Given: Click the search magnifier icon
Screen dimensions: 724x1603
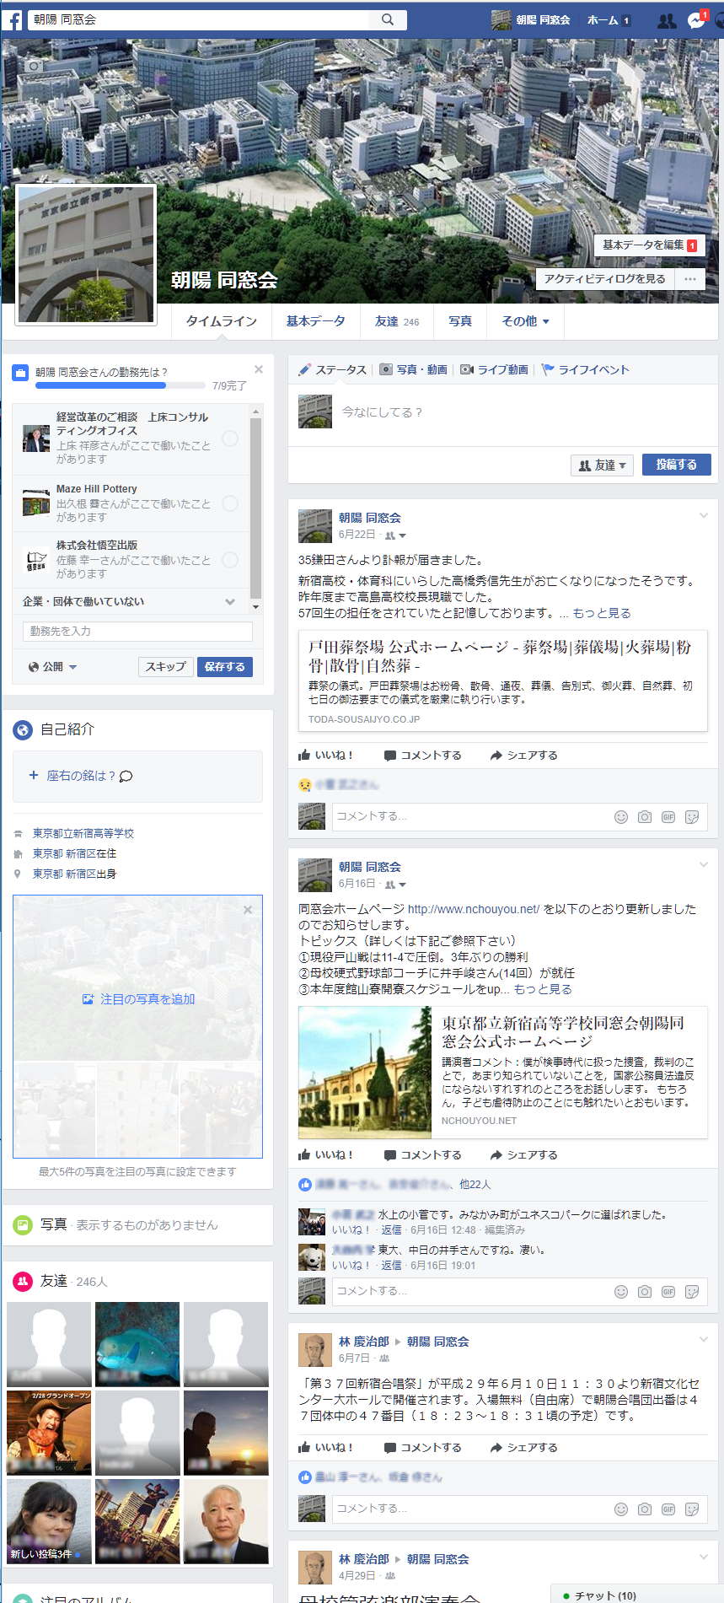Looking at the screenshot, I should point(388,19).
